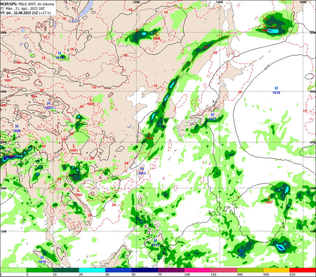The height and width of the screenshot is (277, 316).
Task: Click the left-edge 50N latitude label
Action: pos(3,32)
